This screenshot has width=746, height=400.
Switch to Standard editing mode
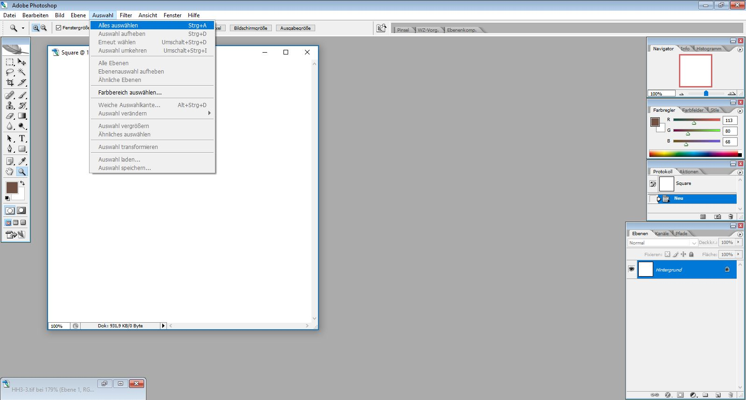point(10,210)
